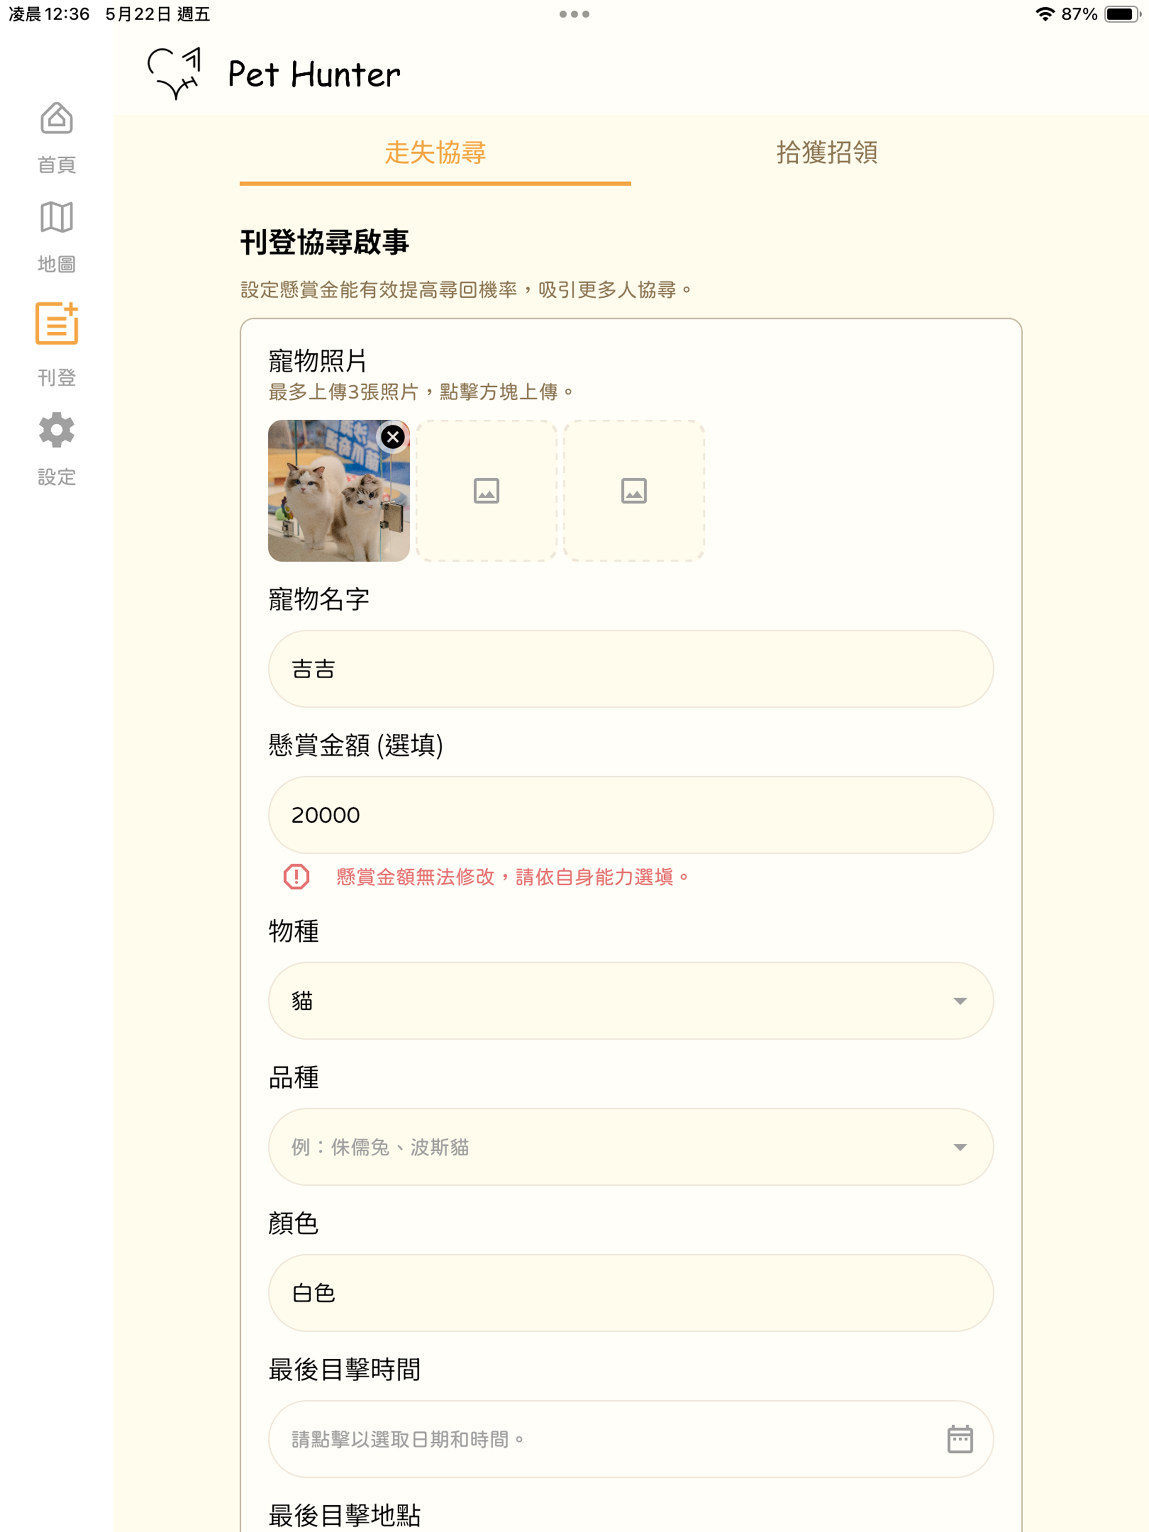Screen dimensions: 1149x1532
Task: Tap the 首頁 label in sidebar
Action: (x=57, y=165)
